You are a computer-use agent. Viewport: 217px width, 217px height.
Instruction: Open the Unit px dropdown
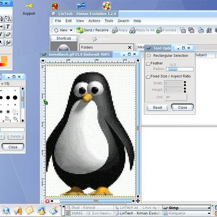176,97
